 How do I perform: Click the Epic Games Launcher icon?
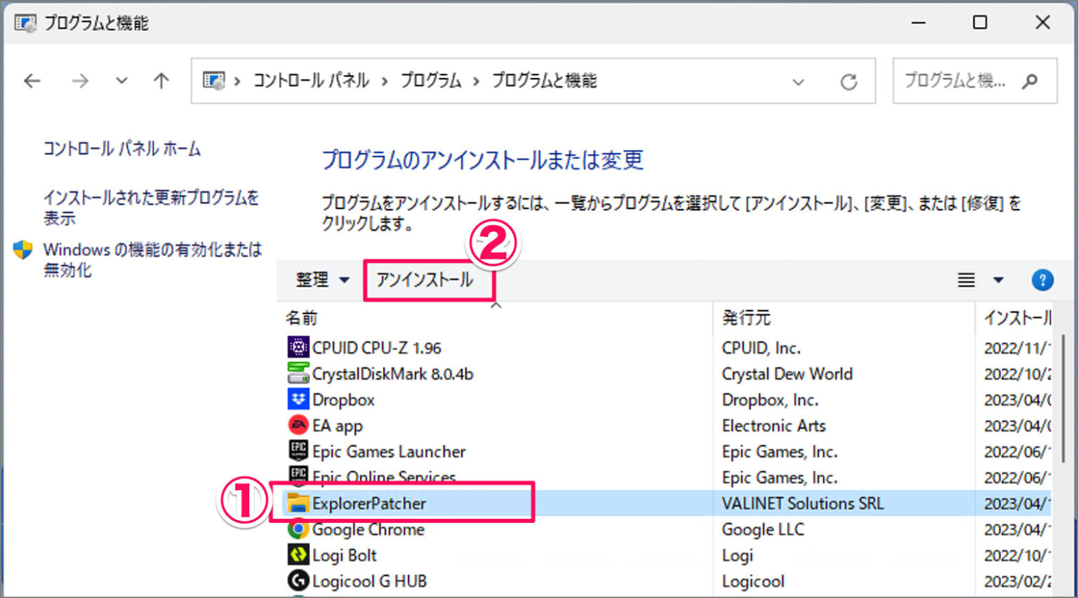[x=298, y=451]
